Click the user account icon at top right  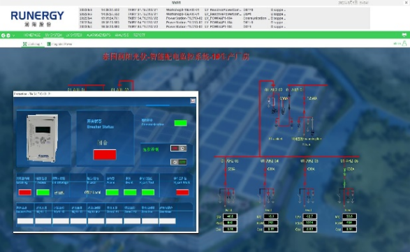click(x=404, y=43)
